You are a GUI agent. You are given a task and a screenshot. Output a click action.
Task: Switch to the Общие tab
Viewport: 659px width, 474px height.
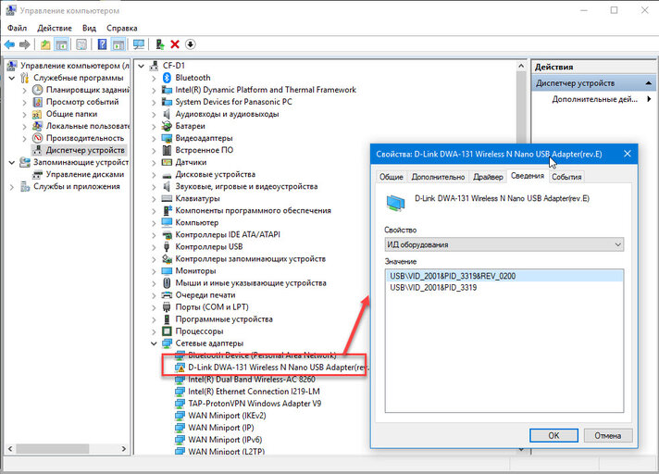[392, 177]
